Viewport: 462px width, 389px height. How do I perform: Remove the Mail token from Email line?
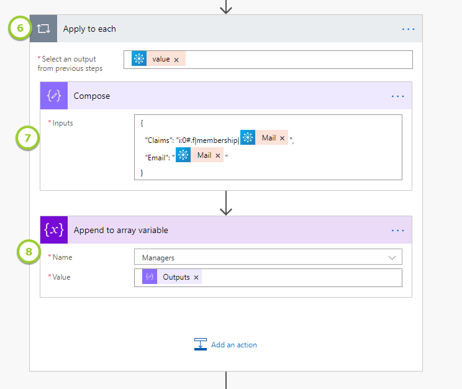218,156
